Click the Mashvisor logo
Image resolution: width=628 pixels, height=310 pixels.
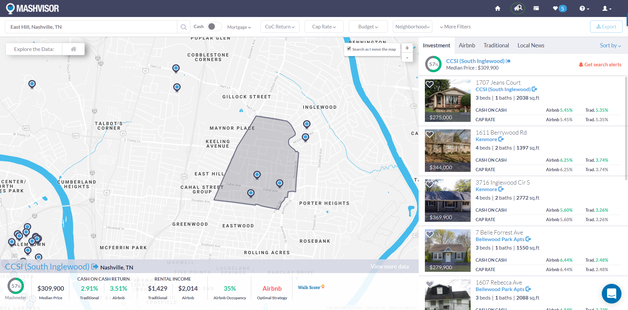point(32,8)
